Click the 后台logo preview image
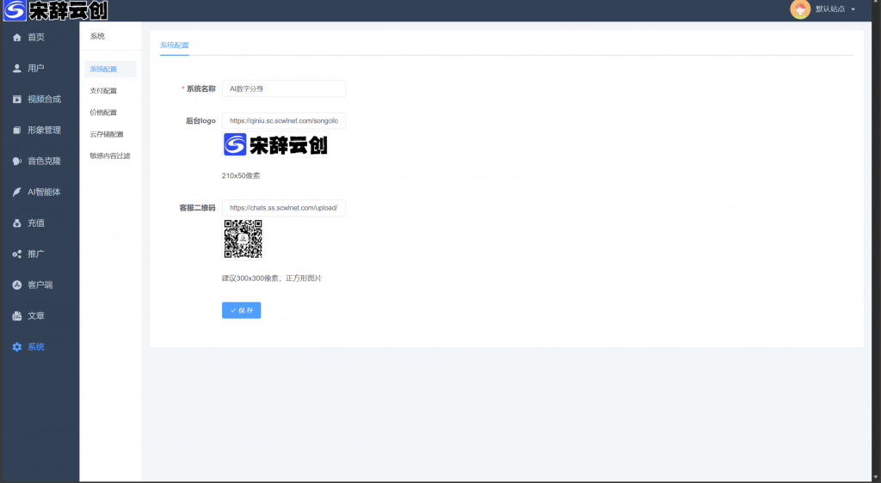This screenshot has height=483, width=881. [x=275, y=144]
